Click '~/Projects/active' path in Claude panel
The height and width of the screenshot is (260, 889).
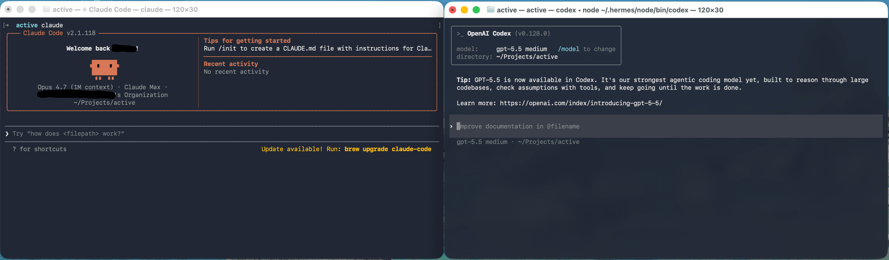(x=104, y=103)
